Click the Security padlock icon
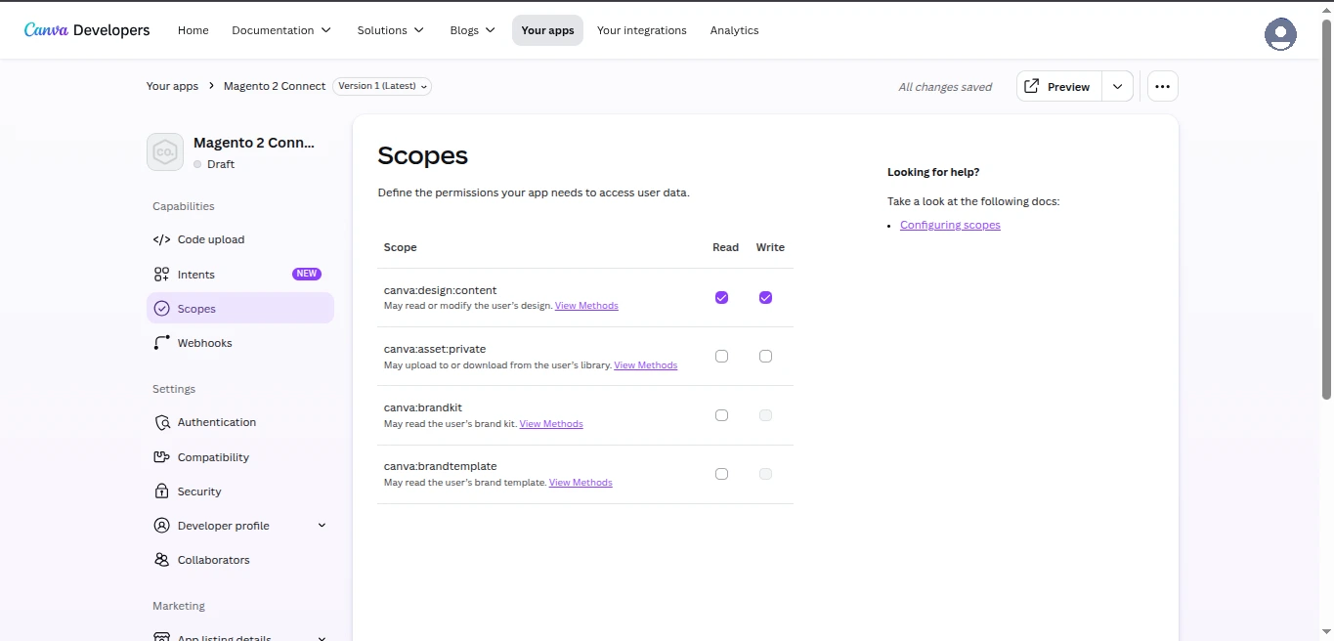The height and width of the screenshot is (641, 1334). (x=161, y=491)
